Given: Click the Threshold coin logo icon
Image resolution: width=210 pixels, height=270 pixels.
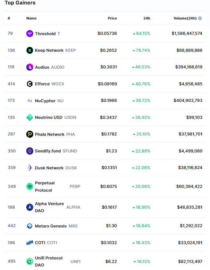Looking at the screenshot, I should click(x=30, y=34).
